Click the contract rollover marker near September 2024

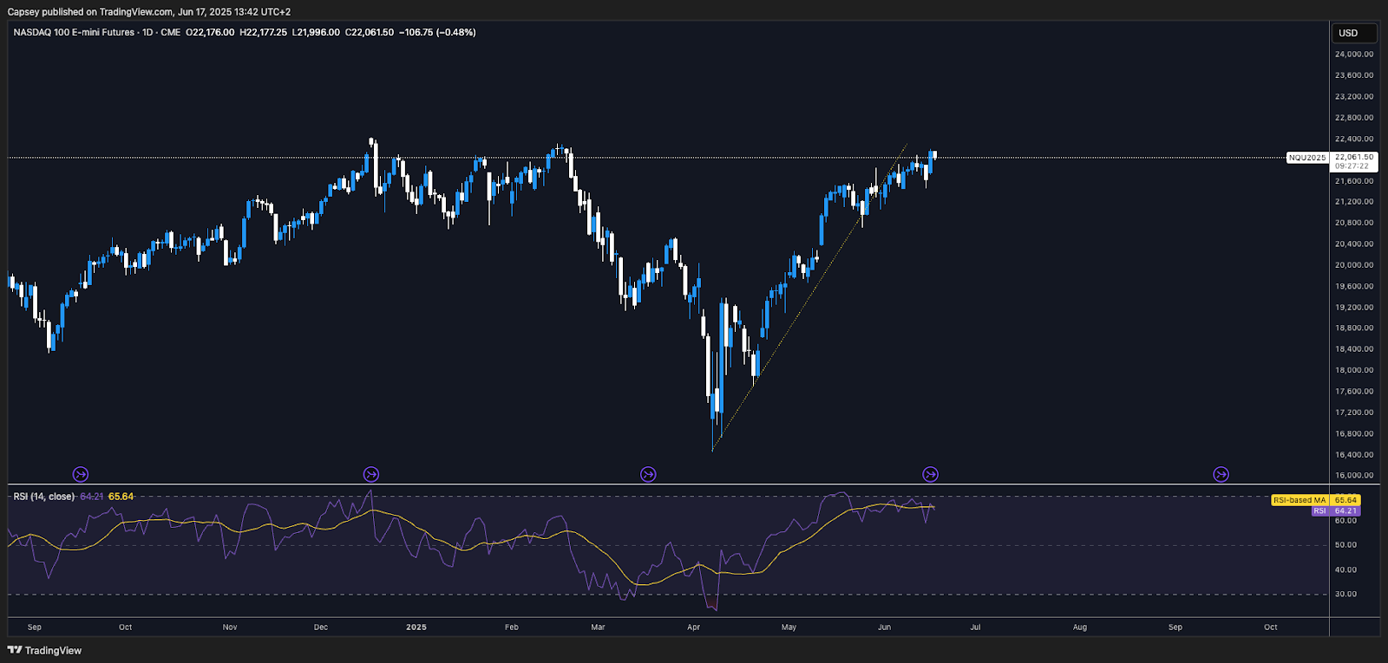[80, 474]
